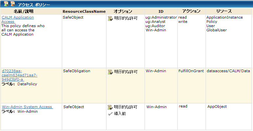
Task: Select the SafeObligation cell
Action: [x=76, y=71]
